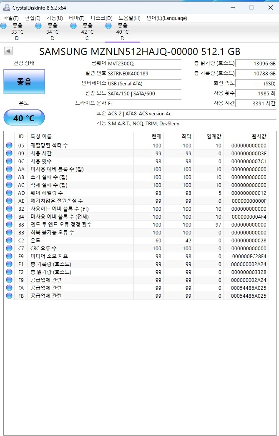This screenshot has width=279, height=436.
Task: Click blue status orb for ID BB row
Action: [9, 232]
